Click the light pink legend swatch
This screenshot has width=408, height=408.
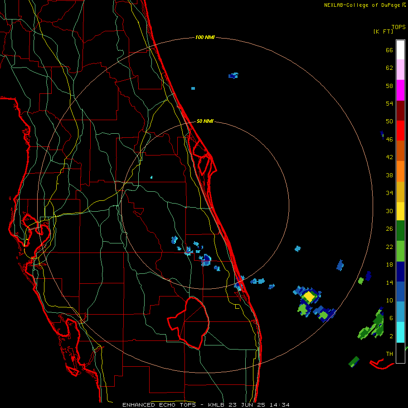pyautogui.click(x=400, y=70)
